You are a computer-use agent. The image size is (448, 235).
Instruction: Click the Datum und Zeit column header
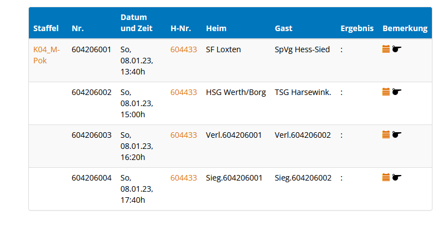134,23
